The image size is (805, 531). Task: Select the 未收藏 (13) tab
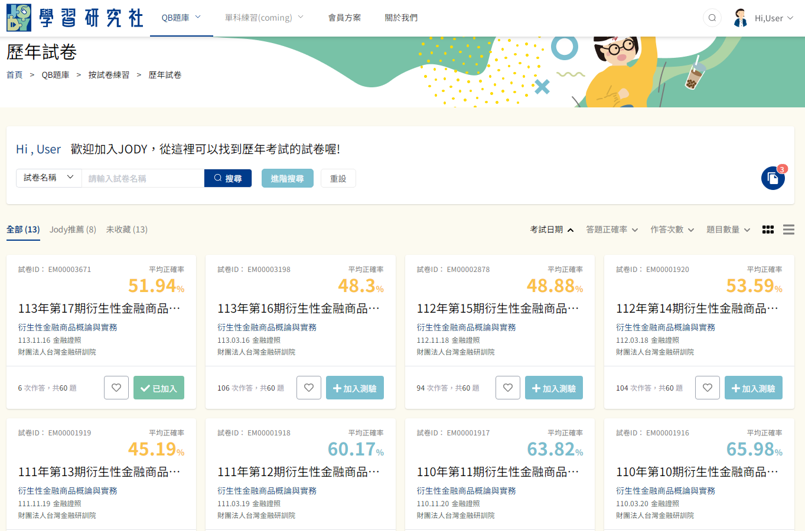[x=127, y=230]
